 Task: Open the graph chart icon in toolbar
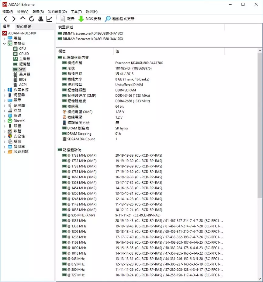tap(49, 19)
